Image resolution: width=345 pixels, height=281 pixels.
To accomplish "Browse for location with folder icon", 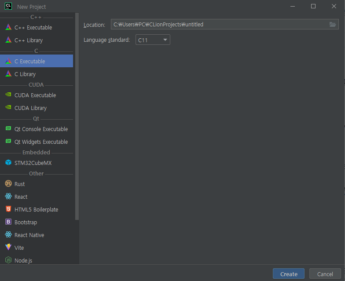I will pos(333,25).
